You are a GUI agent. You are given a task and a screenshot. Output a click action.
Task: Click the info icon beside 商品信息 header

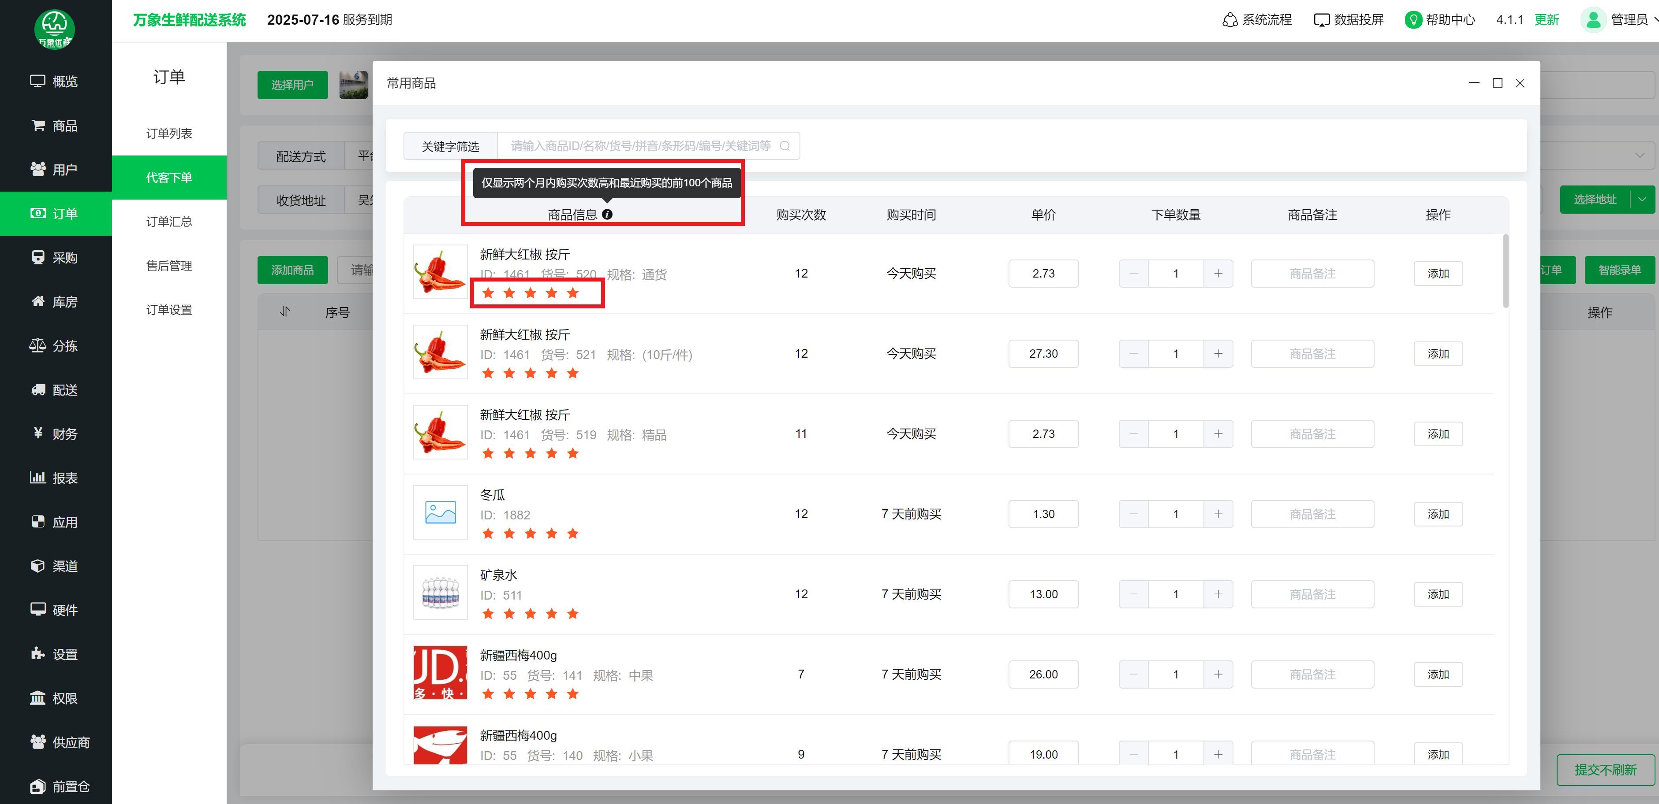pos(607,215)
